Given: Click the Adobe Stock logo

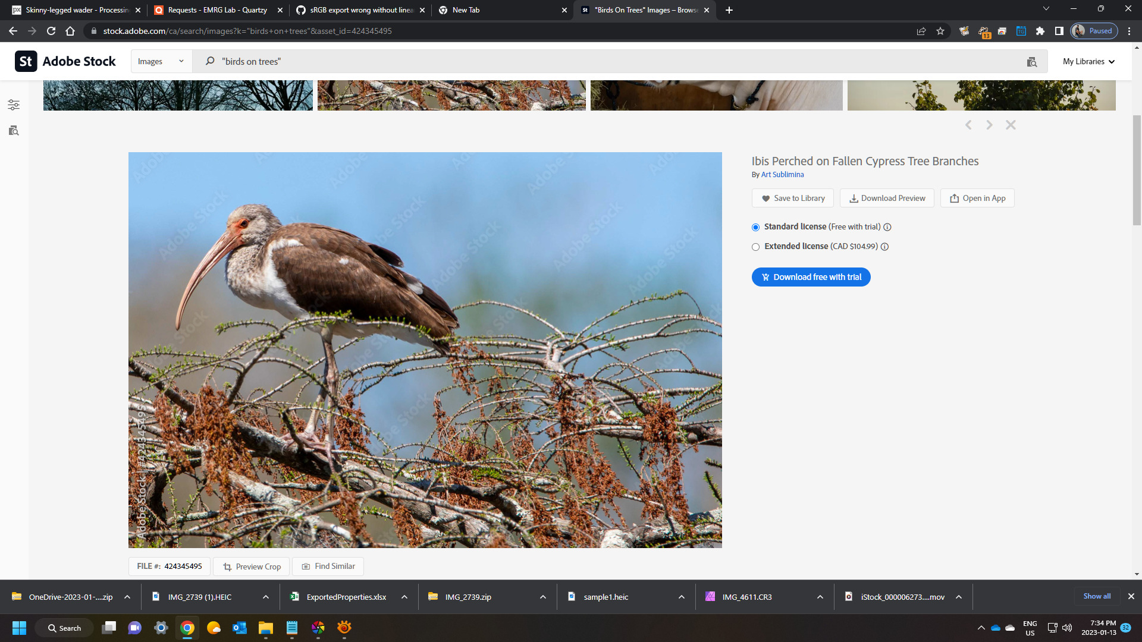Looking at the screenshot, I should pyautogui.click(x=65, y=61).
